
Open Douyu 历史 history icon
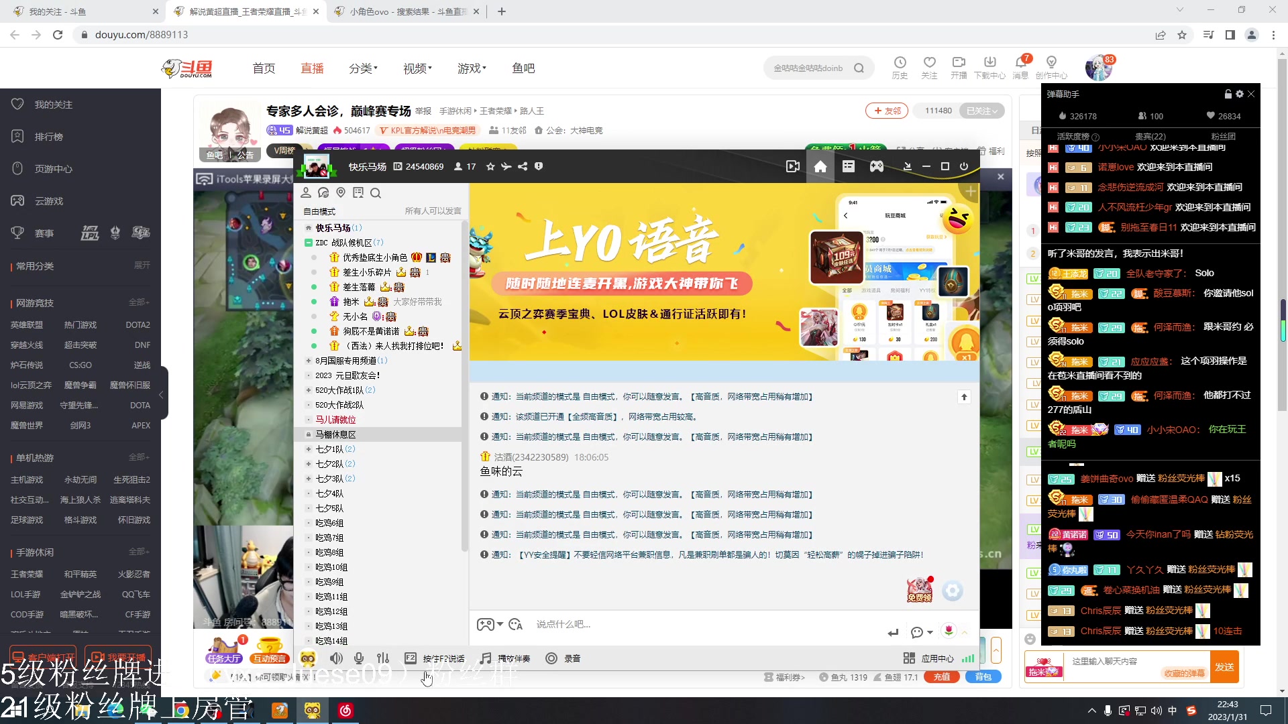[900, 67]
